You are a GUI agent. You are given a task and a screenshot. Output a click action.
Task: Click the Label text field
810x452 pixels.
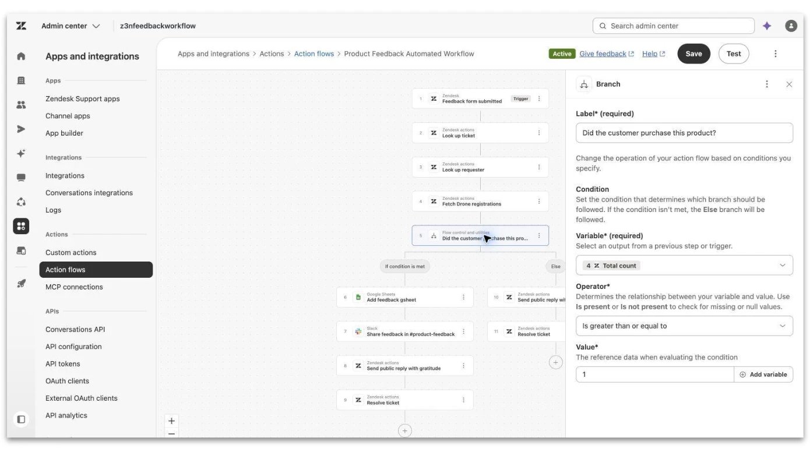684,133
